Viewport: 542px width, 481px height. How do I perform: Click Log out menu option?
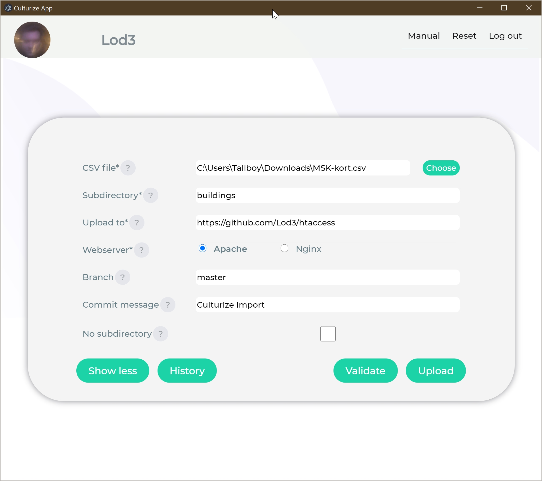click(505, 35)
